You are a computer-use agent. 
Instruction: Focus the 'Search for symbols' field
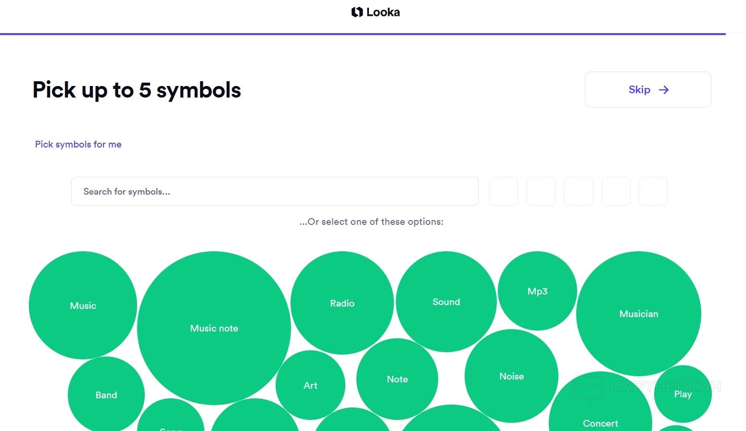pos(274,191)
